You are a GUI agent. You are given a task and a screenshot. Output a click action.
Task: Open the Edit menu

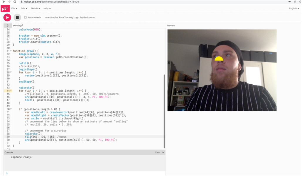point(23,8)
